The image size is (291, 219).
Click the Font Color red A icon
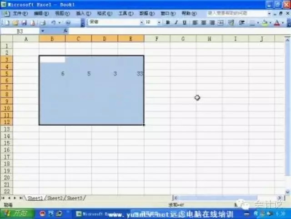point(277,23)
